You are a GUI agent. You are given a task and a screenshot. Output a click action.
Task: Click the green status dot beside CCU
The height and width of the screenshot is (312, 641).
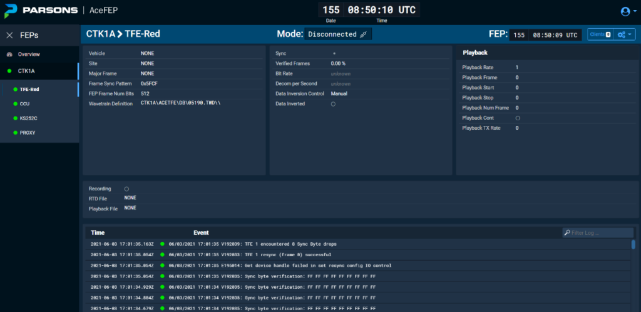(14, 103)
